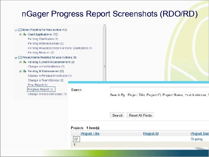Click the tree panel scrollbar thumb
This screenshot has height=157, width=209.
pyautogui.click(x=105, y=54)
